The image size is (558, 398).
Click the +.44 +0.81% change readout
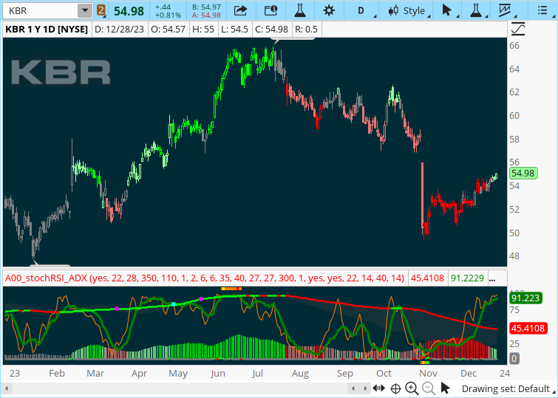click(x=168, y=11)
